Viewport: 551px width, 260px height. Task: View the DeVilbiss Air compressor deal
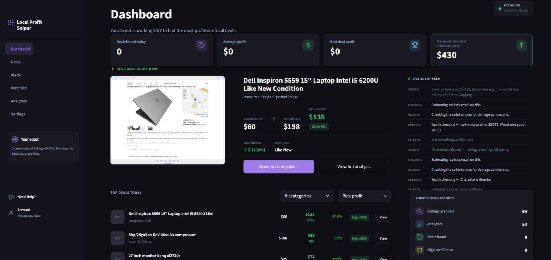pos(383,238)
